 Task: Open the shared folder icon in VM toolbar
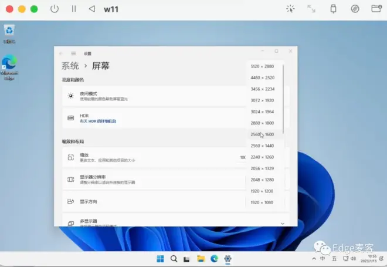(376, 9)
